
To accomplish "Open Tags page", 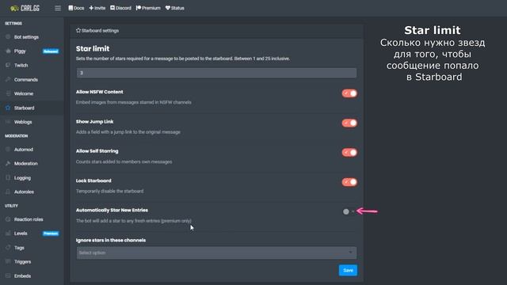I will 19,248.
